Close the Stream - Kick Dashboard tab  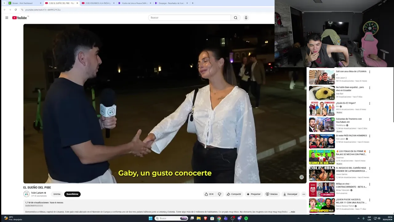pos(41,3)
